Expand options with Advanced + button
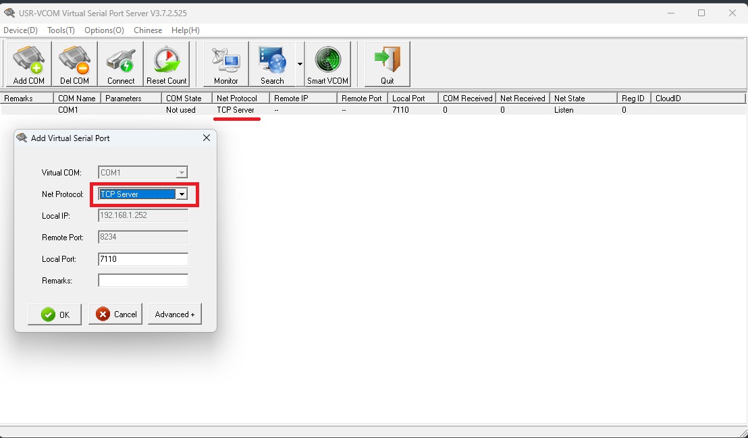Viewport: 748px width, 438px height. (x=175, y=314)
